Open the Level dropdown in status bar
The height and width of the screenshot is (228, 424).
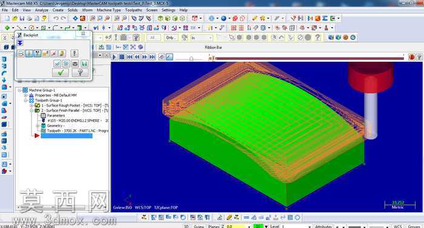pos(310,226)
